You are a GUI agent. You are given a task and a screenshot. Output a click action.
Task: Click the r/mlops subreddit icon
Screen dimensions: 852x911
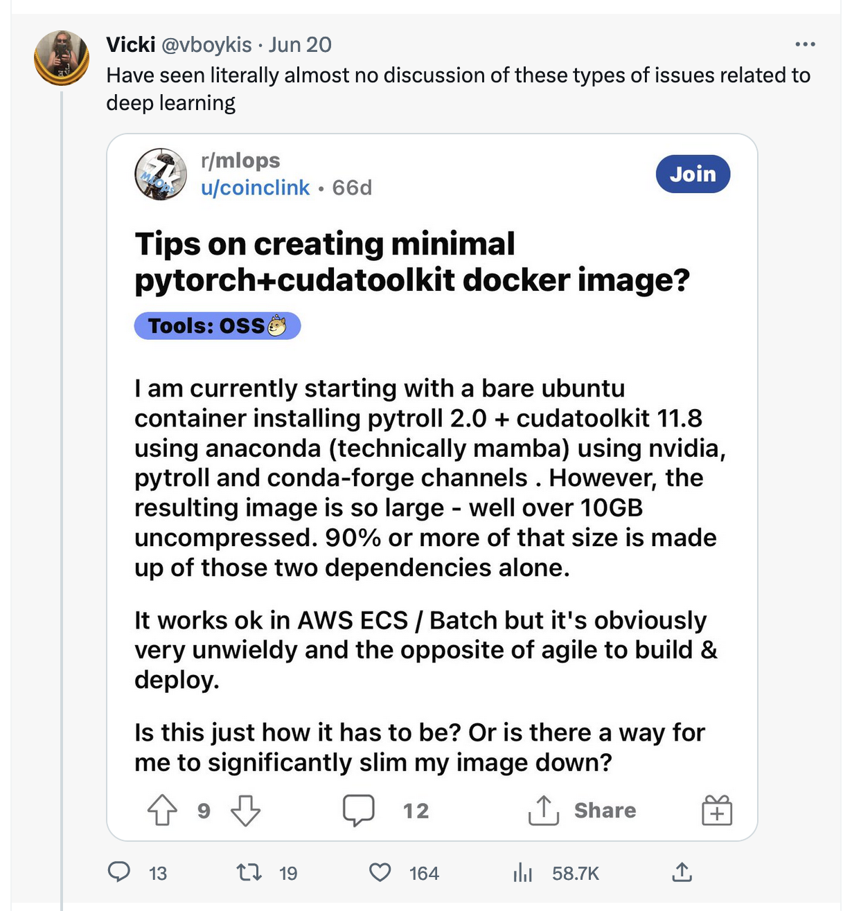(161, 174)
